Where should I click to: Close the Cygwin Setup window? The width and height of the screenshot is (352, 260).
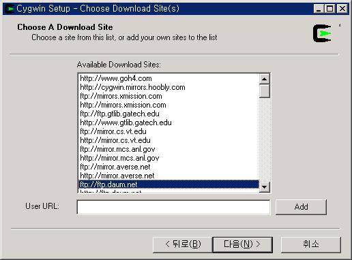point(342,9)
